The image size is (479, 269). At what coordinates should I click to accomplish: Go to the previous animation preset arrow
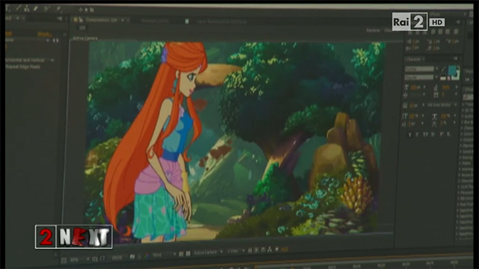(54, 40)
